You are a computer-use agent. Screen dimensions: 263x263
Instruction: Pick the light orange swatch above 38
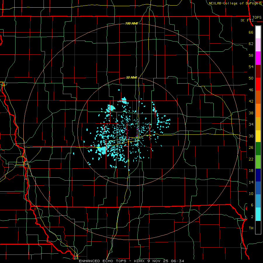pyautogui.click(x=258, y=110)
